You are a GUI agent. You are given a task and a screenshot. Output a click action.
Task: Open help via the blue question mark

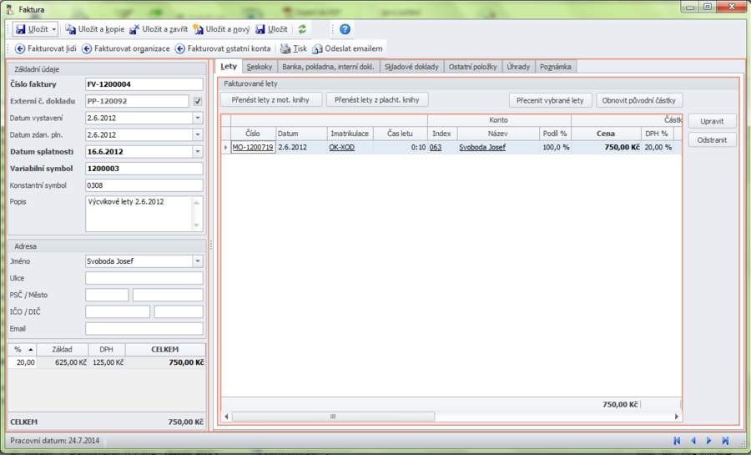point(345,29)
